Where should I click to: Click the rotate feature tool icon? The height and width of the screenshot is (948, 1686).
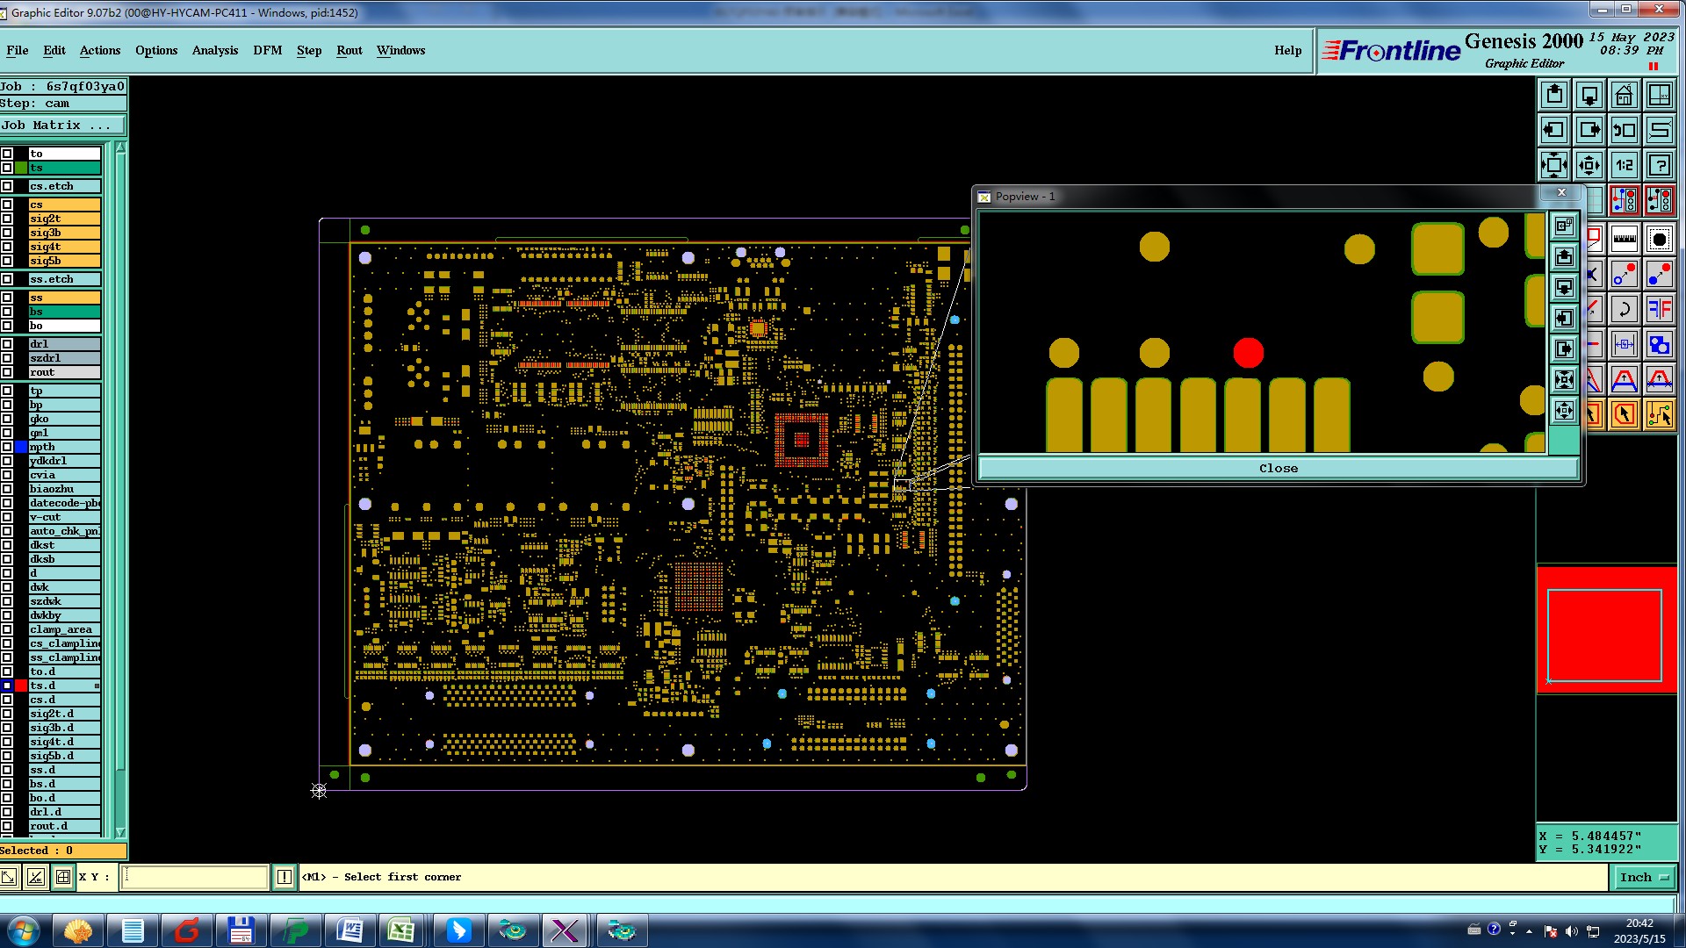[x=1624, y=309]
